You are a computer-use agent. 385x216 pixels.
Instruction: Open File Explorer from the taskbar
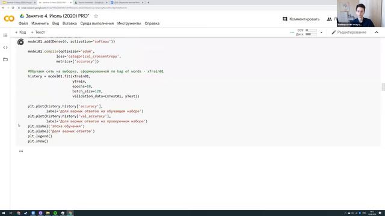[x=48, y=213]
